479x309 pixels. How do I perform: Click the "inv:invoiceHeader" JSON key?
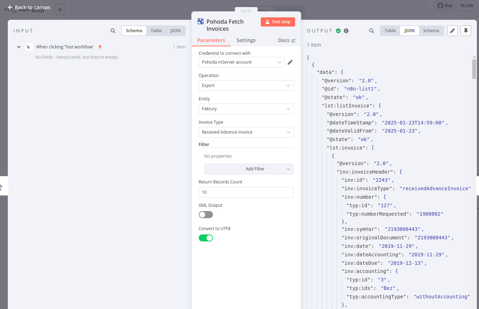pyautogui.click(x=366, y=172)
